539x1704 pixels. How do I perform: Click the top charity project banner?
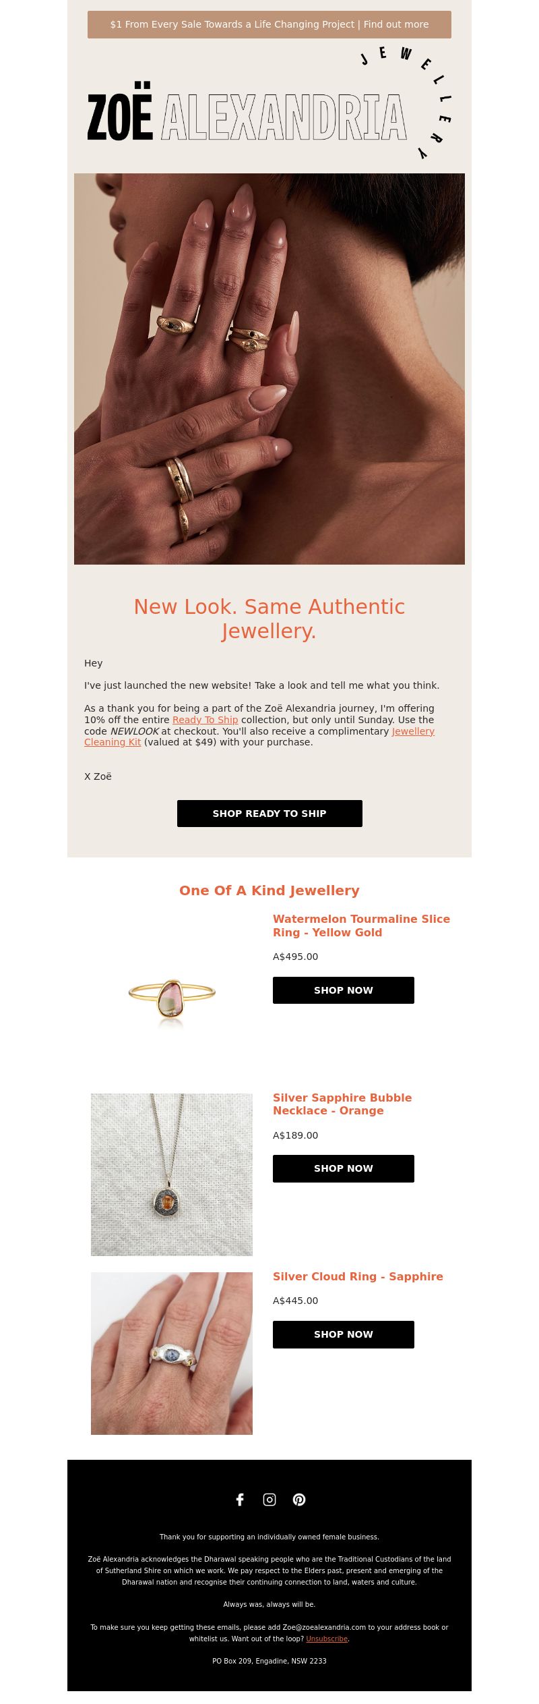click(x=269, y=24)
